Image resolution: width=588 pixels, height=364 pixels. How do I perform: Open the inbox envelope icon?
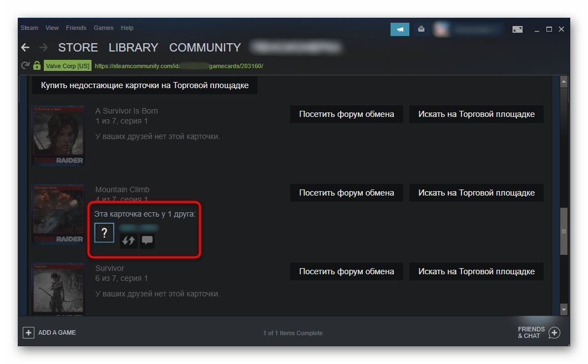421,29
